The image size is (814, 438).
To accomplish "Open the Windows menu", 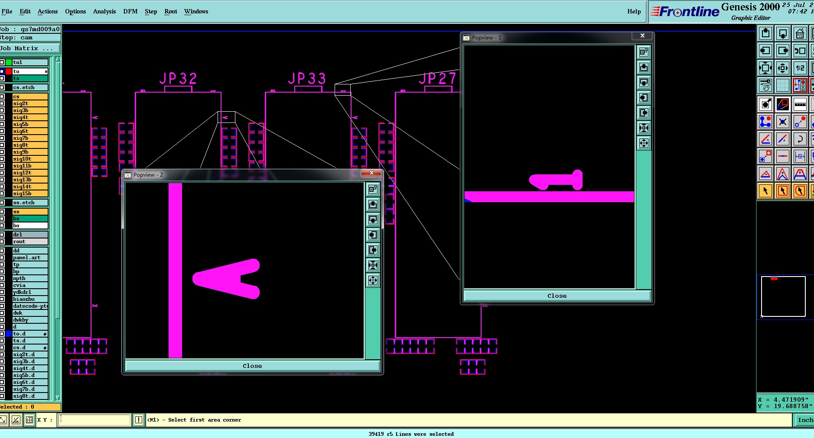I will pos(196,11).
